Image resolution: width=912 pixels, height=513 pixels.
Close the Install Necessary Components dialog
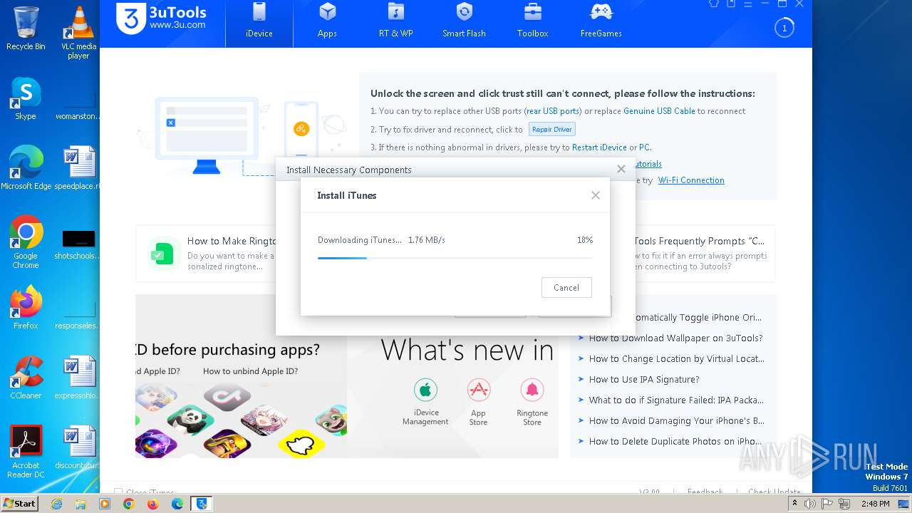click(621, 169)
